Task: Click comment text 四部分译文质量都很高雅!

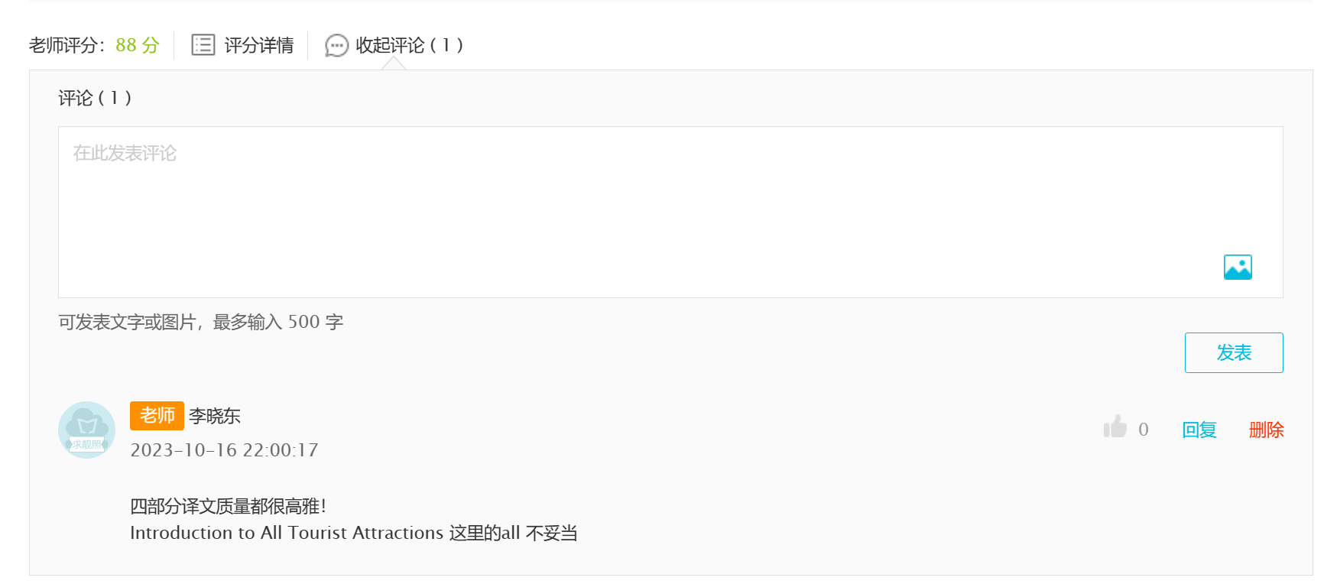Action: click(x=228, y=506)
